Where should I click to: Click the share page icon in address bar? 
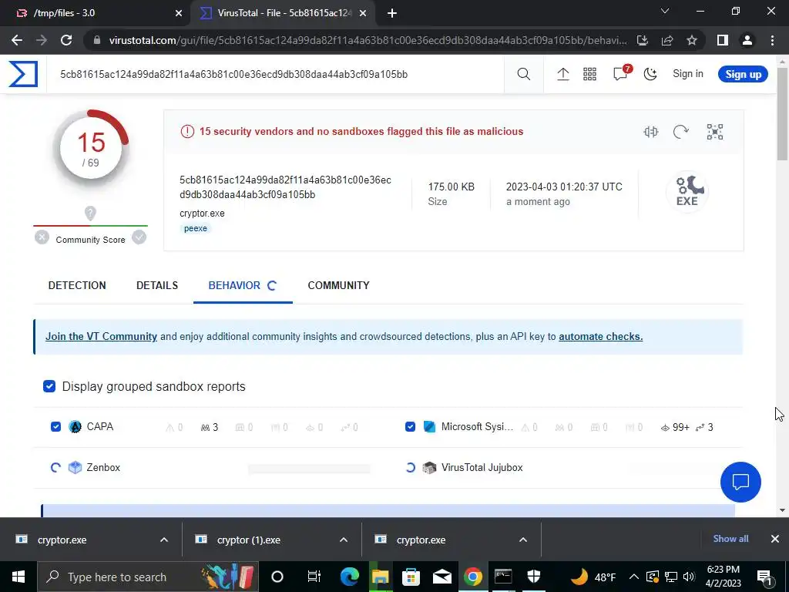tap(667, 40)
